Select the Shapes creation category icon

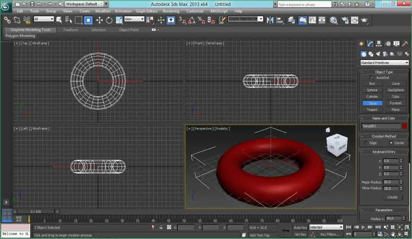coord(371,54)
